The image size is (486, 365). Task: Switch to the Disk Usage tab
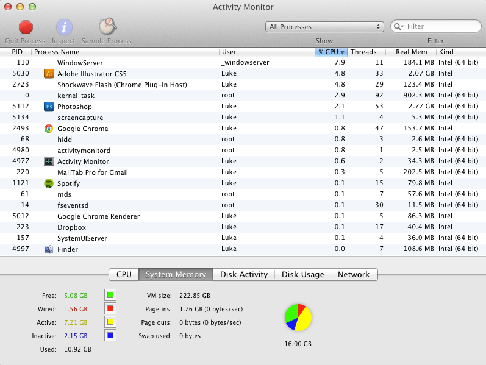(303, 275)
